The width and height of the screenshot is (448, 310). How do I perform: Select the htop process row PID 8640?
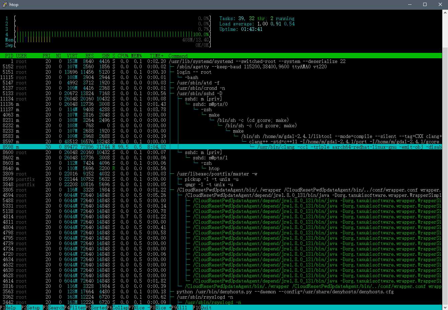pos(221,168)
